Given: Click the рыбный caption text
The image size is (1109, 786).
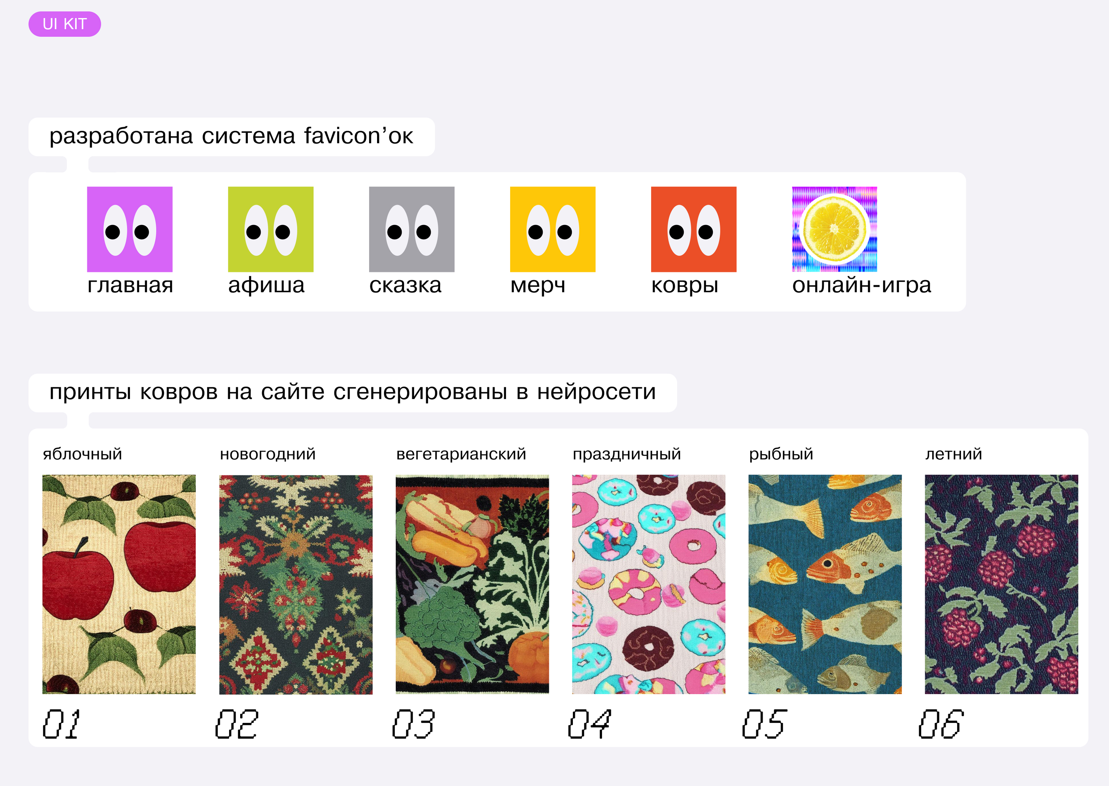Looking at the screenshot, I should click(x=781, y=454).
